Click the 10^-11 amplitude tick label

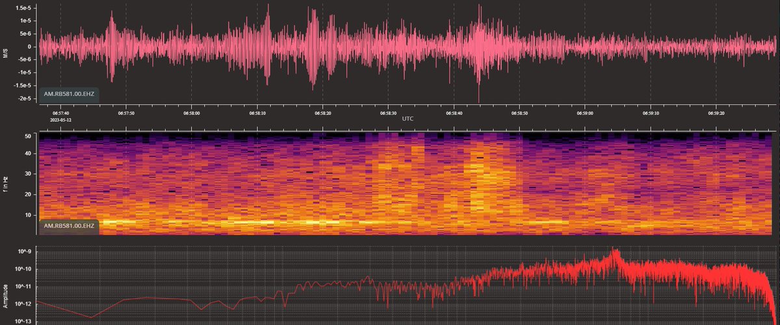tap(23, 286)
